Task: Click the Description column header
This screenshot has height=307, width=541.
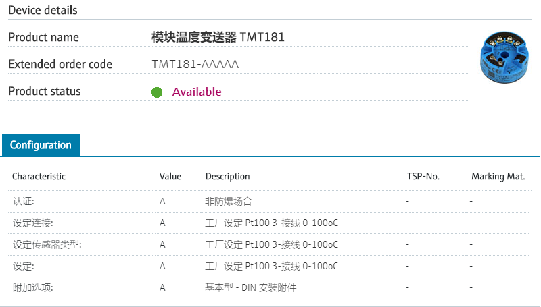Action: 227,177
